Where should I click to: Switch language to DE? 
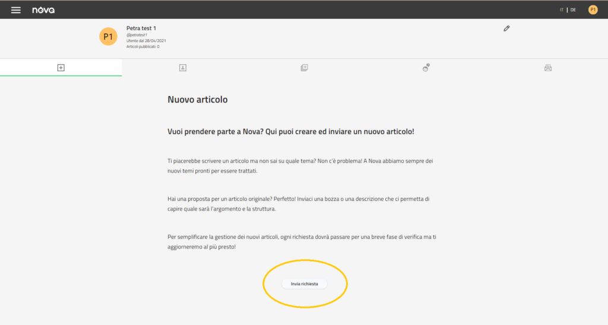(x=573, y=10)
